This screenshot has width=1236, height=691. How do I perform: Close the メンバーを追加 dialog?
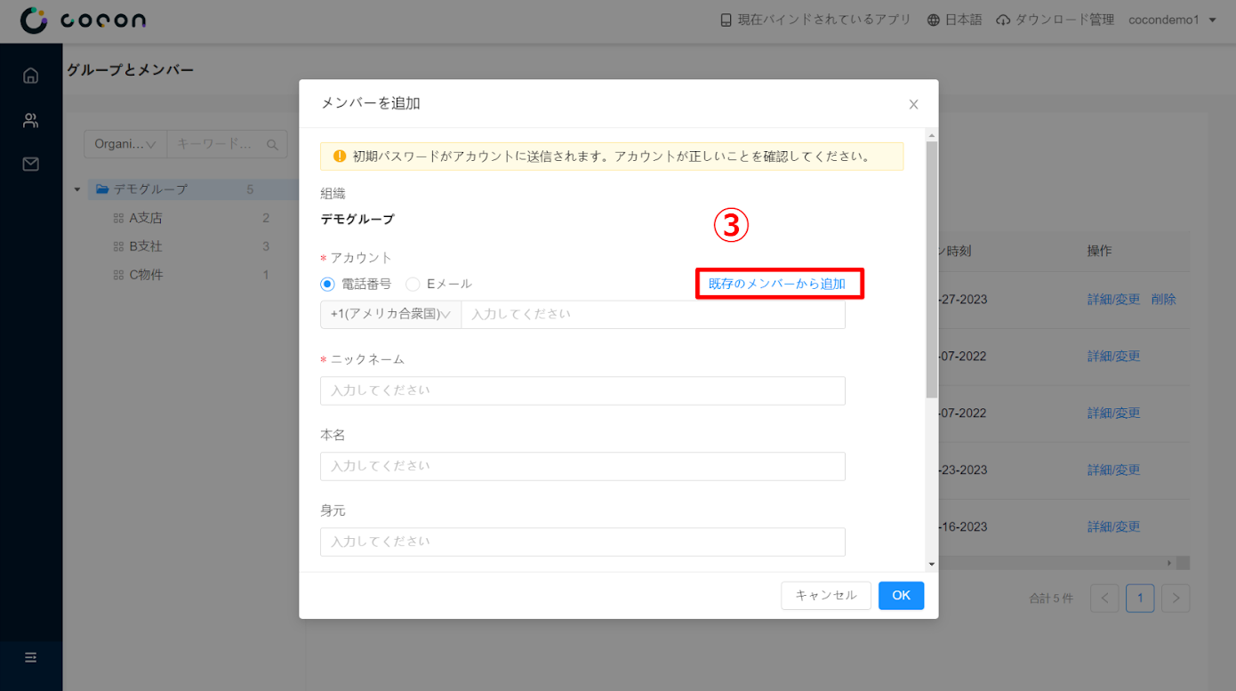(x=913, y=104)
